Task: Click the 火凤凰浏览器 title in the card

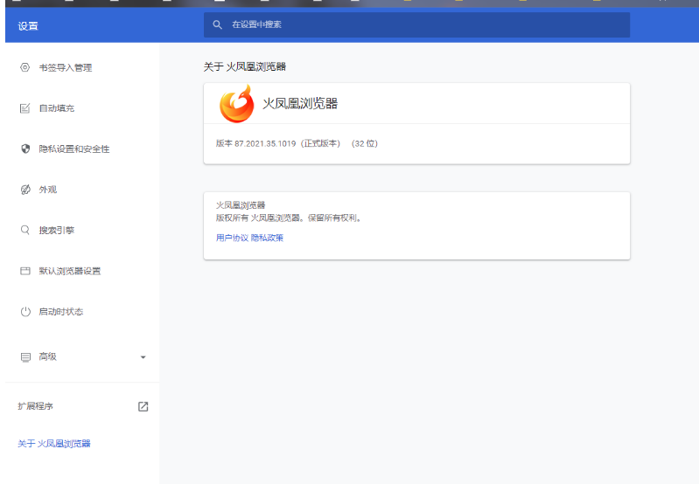Action: 300,104
